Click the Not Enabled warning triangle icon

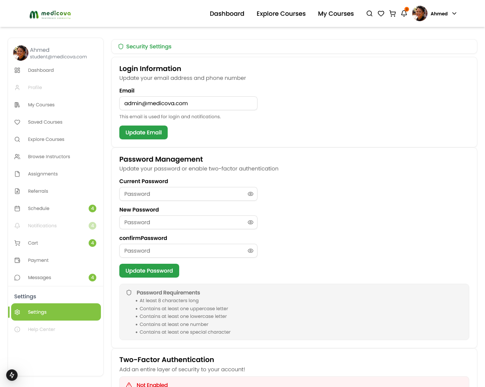[x=129, y=385]
